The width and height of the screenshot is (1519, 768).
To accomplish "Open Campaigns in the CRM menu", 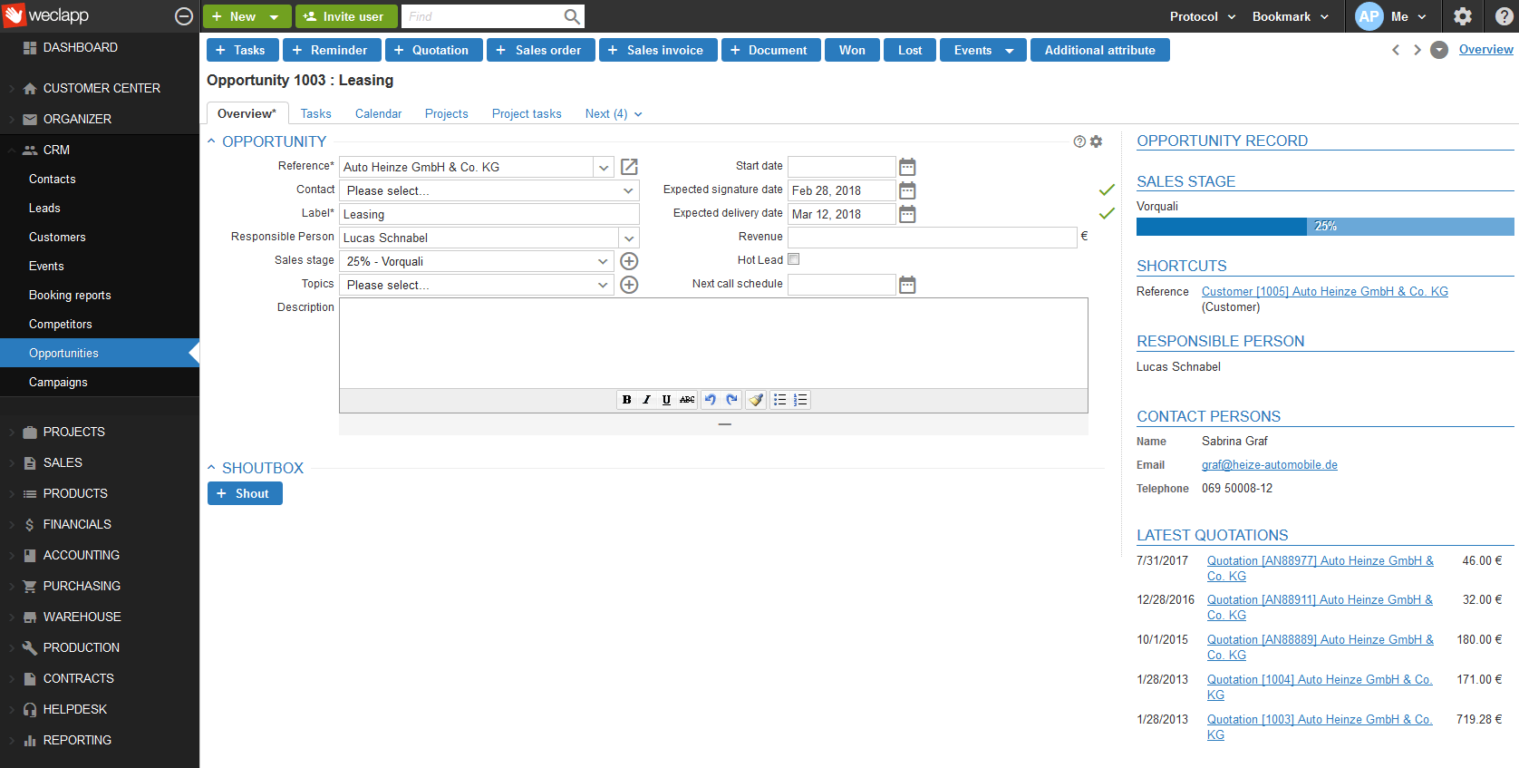I will click(x=58, y=382).
